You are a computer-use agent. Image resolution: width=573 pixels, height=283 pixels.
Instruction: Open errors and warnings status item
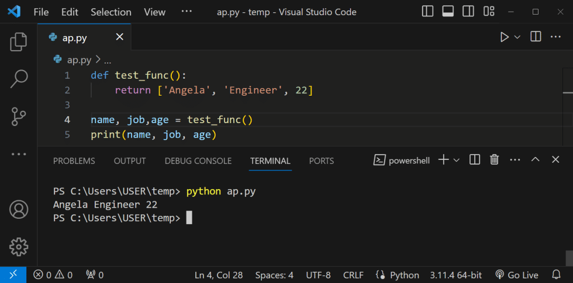click(53, 275)
